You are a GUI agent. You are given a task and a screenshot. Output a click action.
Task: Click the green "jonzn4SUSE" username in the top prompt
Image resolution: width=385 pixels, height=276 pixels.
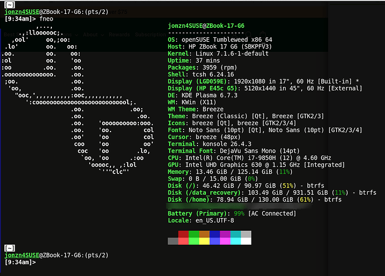[x=22, y=12]
